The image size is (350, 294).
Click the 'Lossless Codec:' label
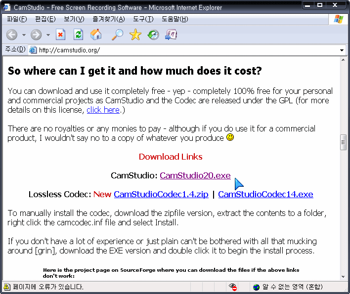[x=60, y=194]
